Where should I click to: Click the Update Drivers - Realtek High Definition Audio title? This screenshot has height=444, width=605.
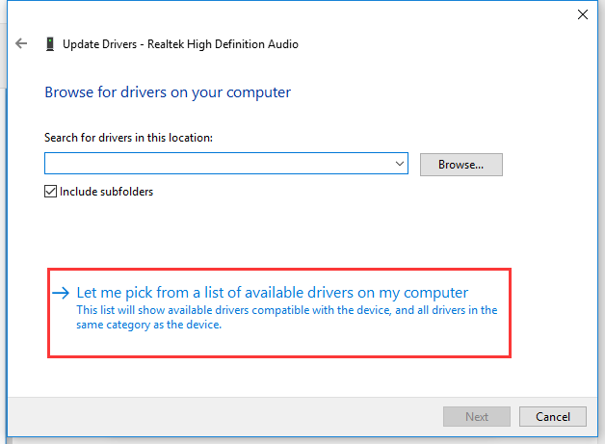point(180,44)
